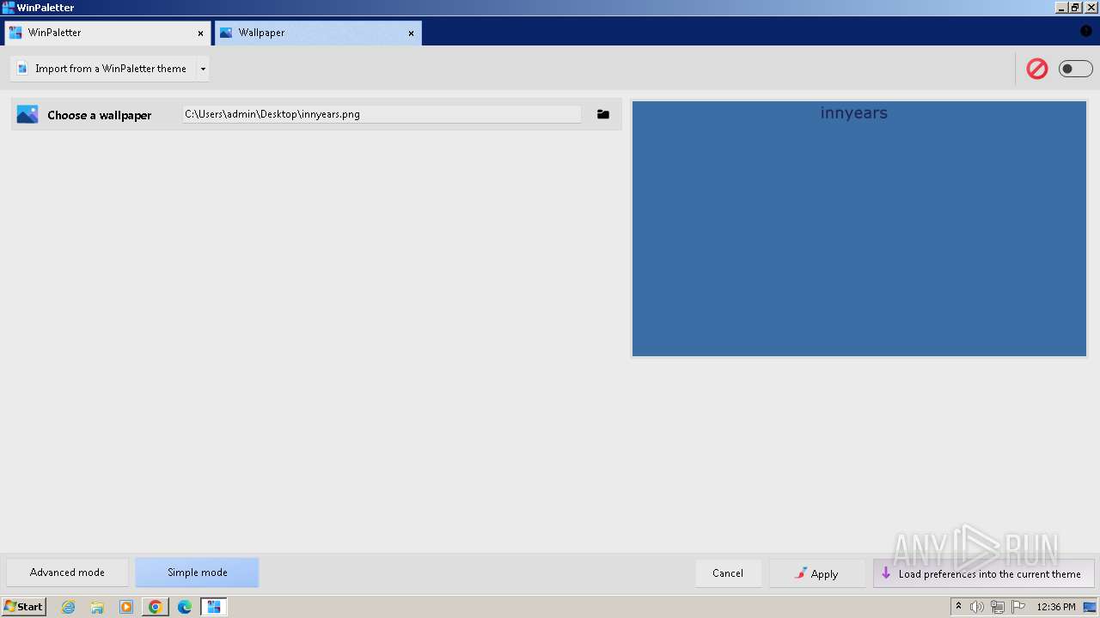Viewport: 1100px width, 618px height.
Task: Launch Microsoft Edge from taskbar
Action: tap(185, 607)
